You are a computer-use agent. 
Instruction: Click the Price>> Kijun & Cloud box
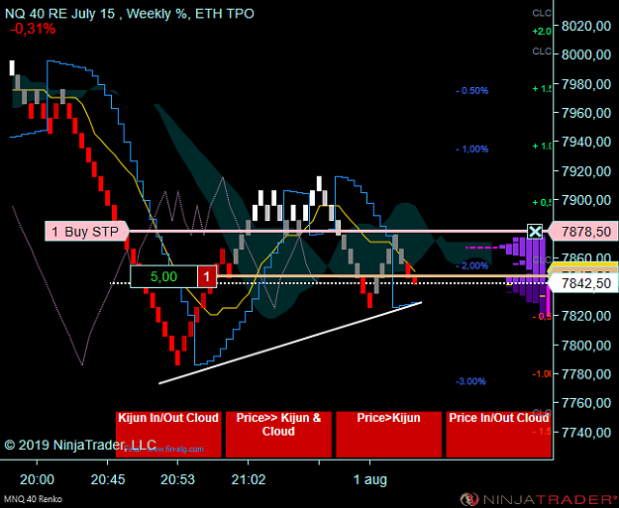tap(278, 434)
